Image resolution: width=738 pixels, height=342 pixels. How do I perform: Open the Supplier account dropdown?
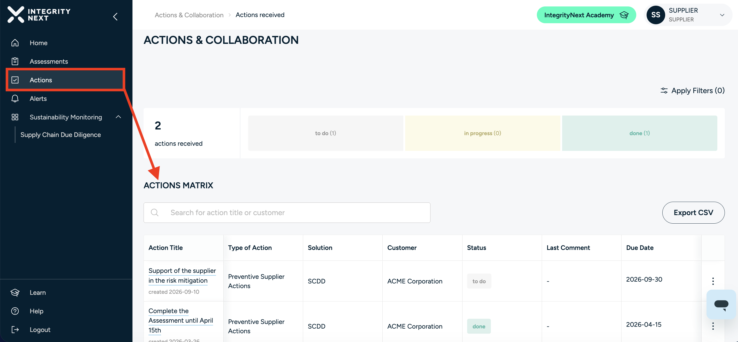pos(688,15)
